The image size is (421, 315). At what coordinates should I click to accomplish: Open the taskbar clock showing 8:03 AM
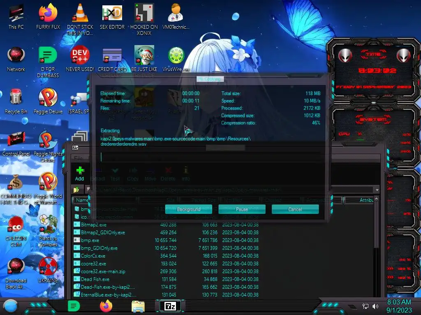tap(399, 306)
